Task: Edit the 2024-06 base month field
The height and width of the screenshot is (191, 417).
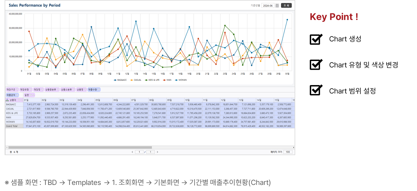Action: pyautogui.click(x=268, y=5)
